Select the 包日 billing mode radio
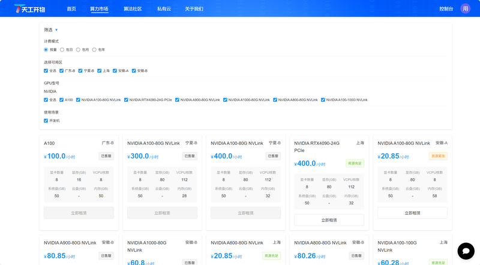This screenshot has height=265, width=480. click(62, 50)
